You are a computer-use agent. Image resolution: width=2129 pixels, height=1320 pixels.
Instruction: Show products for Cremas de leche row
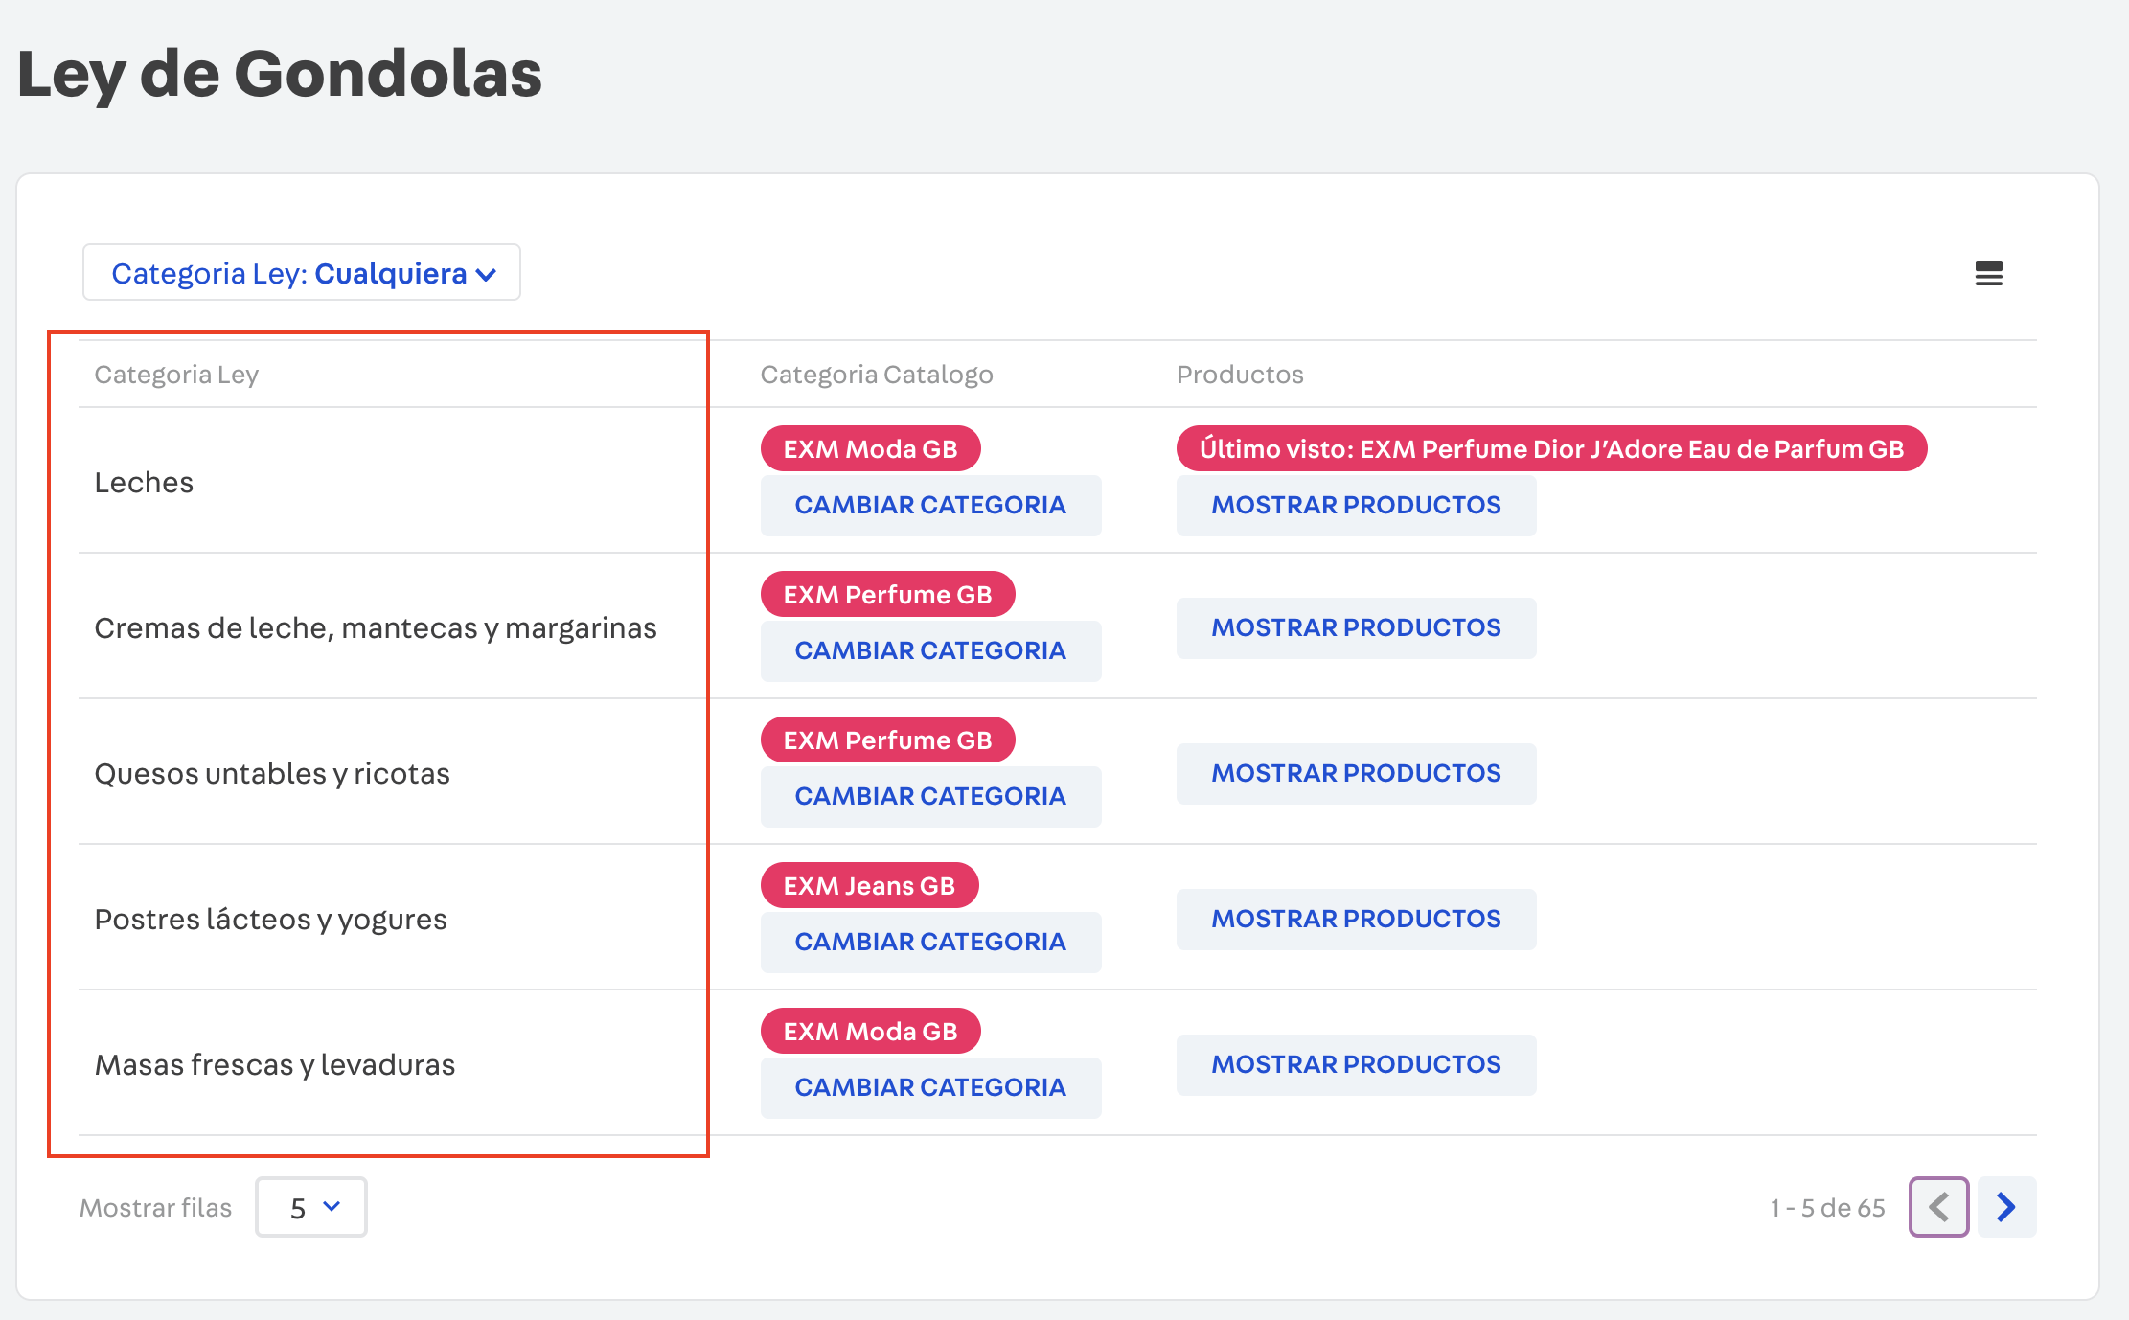[x=1356, y=628]
